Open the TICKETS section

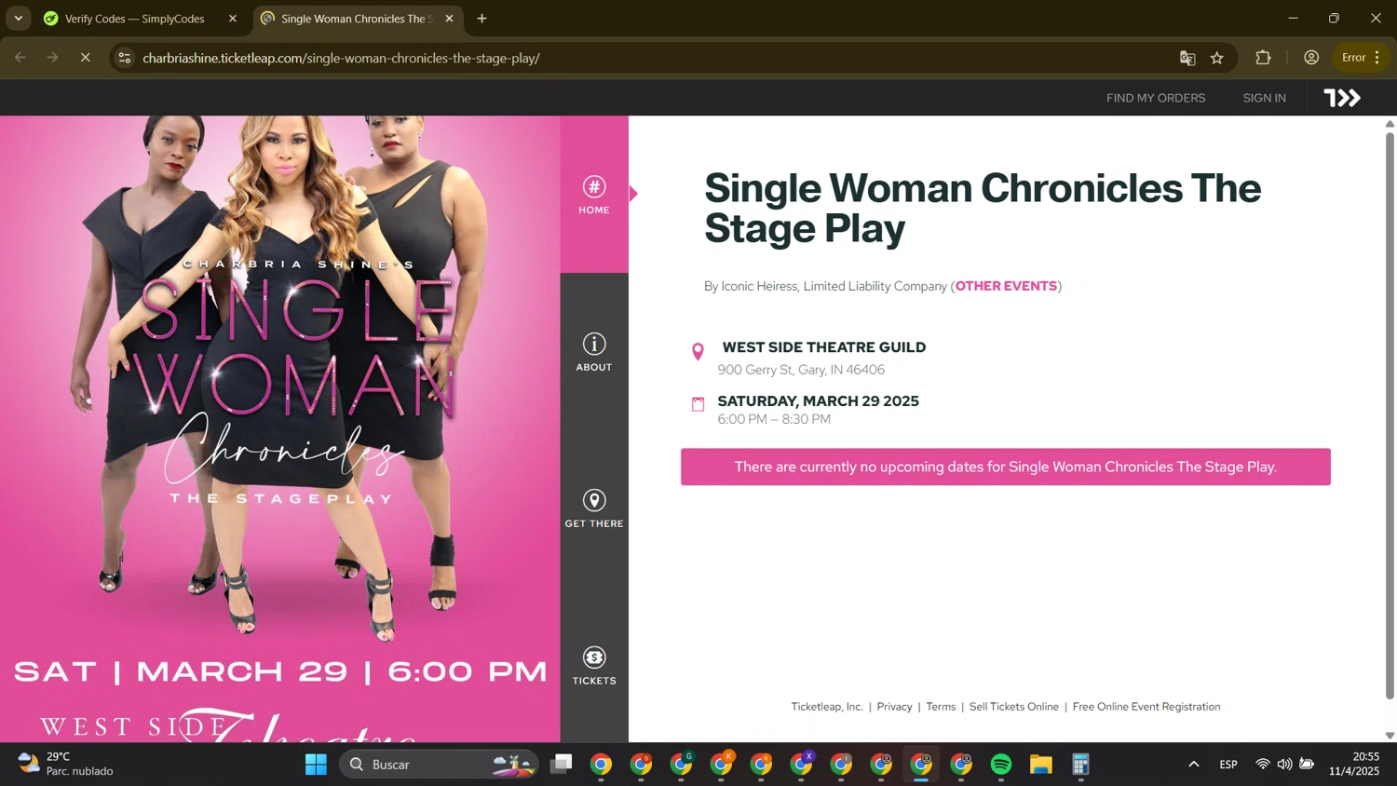tap(594, 666)
